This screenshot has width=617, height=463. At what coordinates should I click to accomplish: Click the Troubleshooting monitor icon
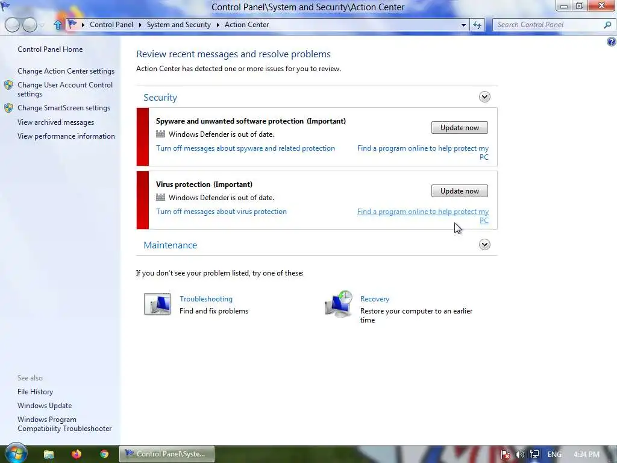click(157, 304)
